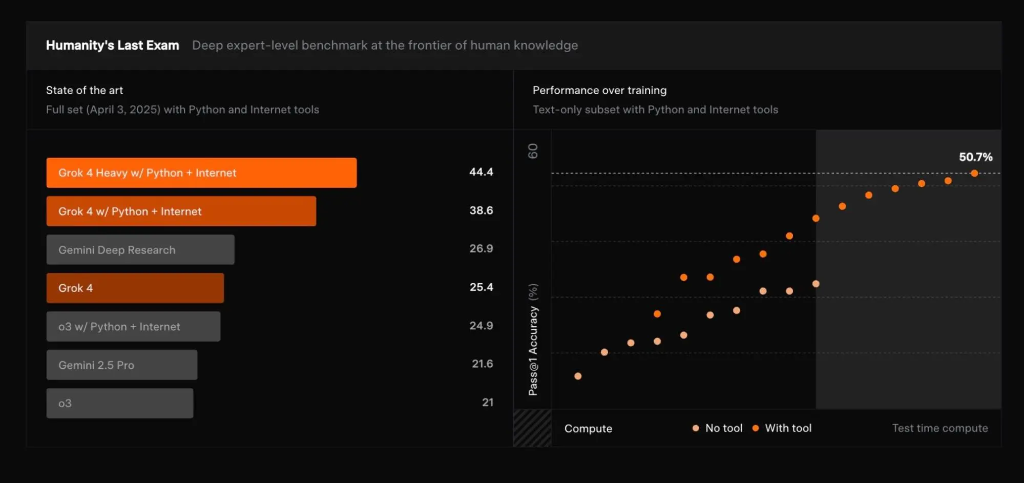
Task: Select the plain Grok 4 bar
Action: pyautogui.click(x=135, y=288)
